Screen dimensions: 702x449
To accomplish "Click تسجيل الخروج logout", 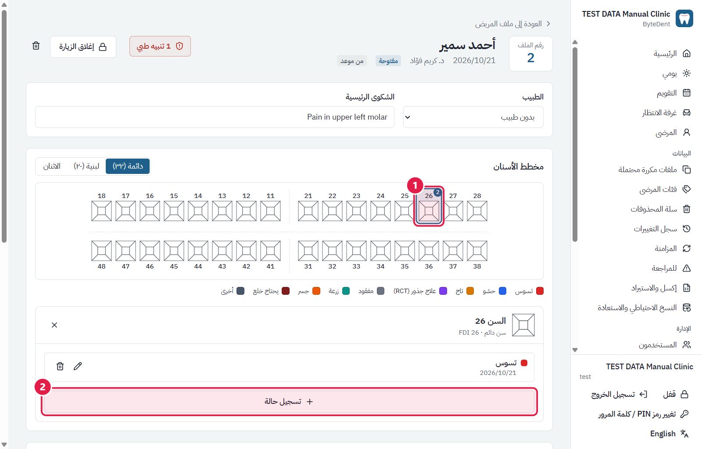I will coord(619,394).
